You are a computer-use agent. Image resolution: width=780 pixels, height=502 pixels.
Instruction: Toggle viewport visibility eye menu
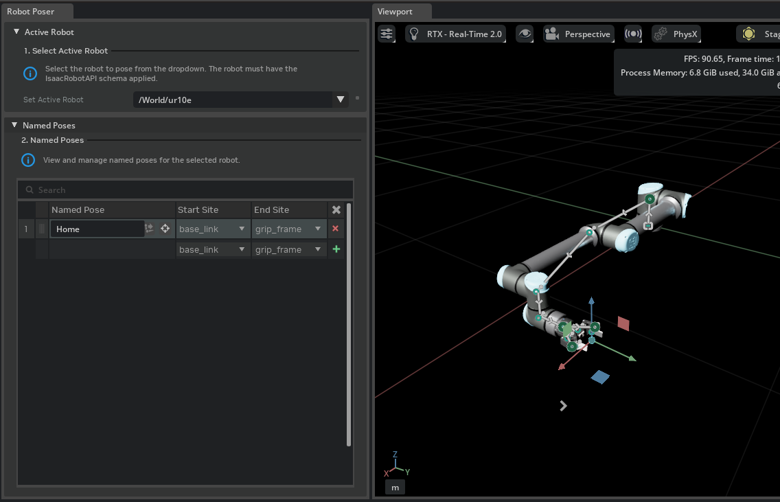[x=525, y=34]
